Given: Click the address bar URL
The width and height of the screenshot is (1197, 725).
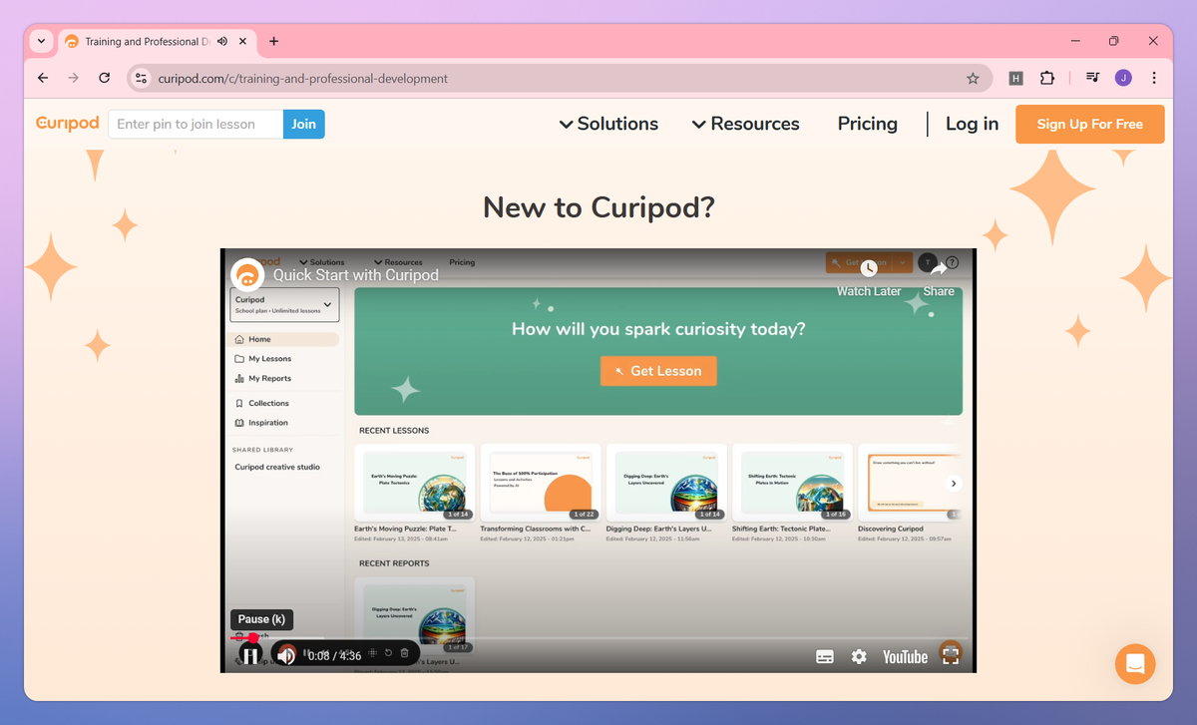Looking at the screenshot, I should [x=303, y=78].
